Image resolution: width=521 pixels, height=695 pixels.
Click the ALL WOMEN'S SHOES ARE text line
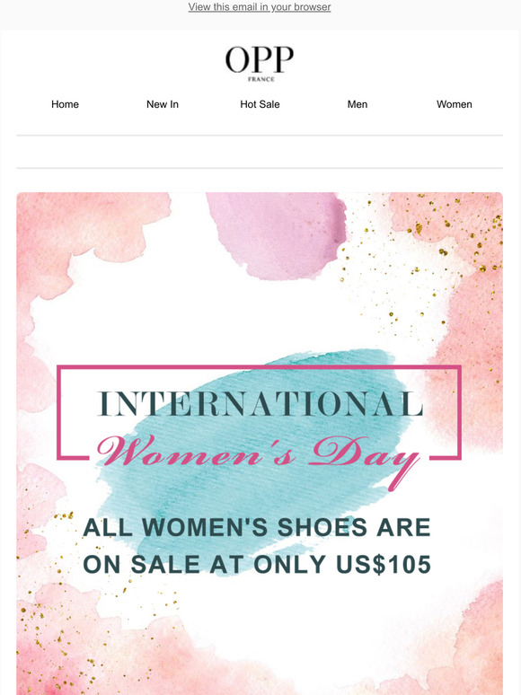(x=257, y=527)
